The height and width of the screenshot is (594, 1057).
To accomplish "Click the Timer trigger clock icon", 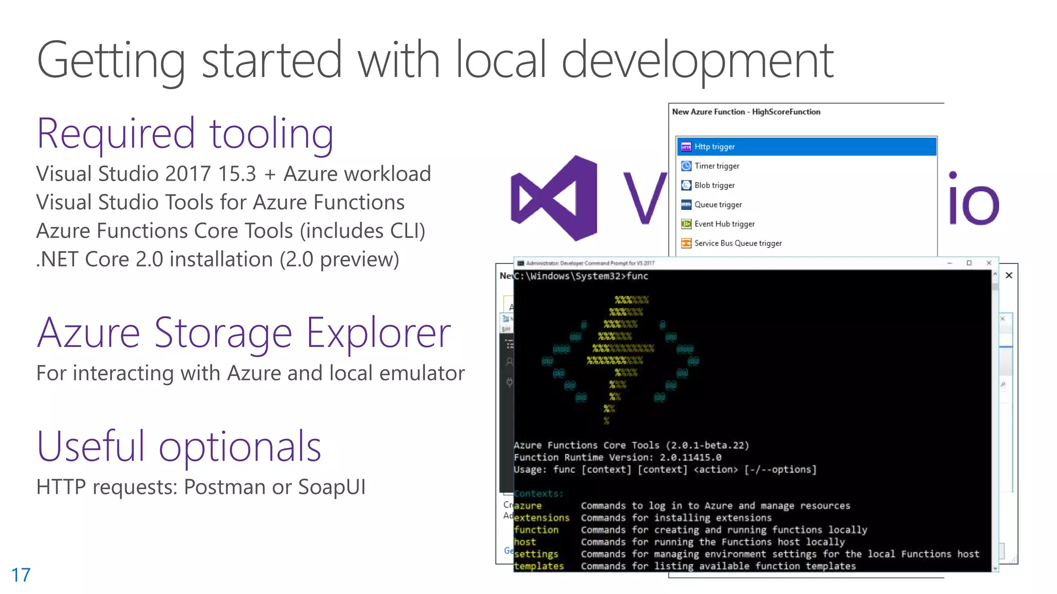I will point(686,166).
